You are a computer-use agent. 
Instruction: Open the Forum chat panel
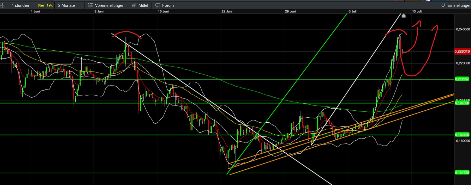pos(165,5)
